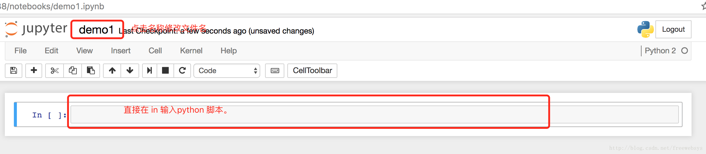Click the CellToolbar button

coord(312,70)
